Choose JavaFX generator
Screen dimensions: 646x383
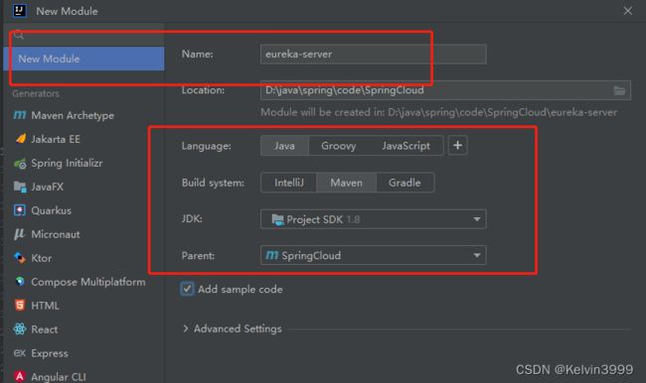tap(48, 187)
